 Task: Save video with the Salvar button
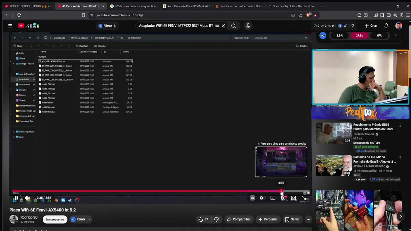click(x=292, y=219)
